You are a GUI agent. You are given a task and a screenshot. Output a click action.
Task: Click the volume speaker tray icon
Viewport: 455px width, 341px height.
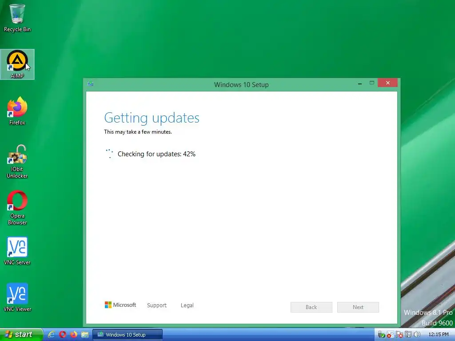pyautogui.click(x=417, y=335)
